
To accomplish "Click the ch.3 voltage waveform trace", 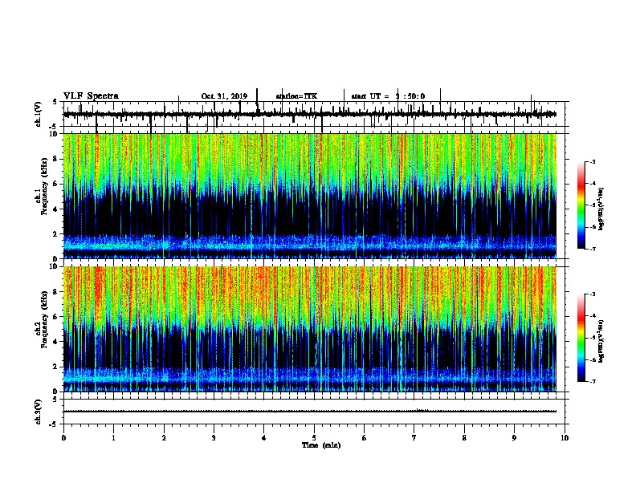I will [x=310, y=412].
